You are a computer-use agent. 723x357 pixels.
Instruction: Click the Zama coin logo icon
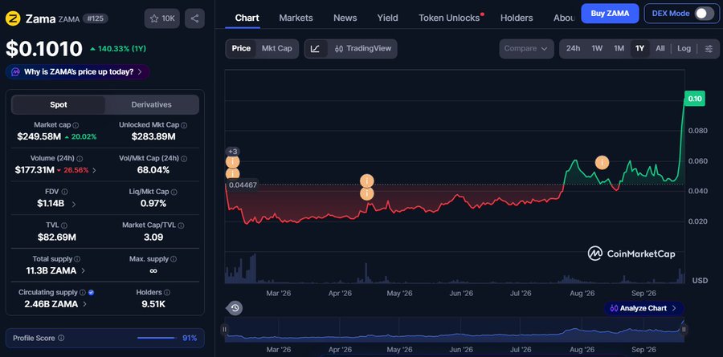(x=13, y=18)
